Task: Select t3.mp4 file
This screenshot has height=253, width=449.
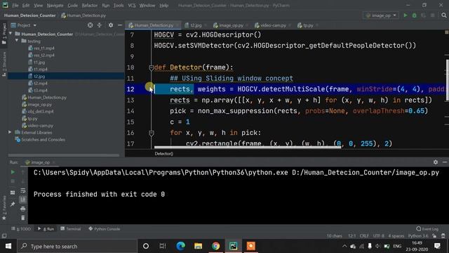Action: click(37, 91)
